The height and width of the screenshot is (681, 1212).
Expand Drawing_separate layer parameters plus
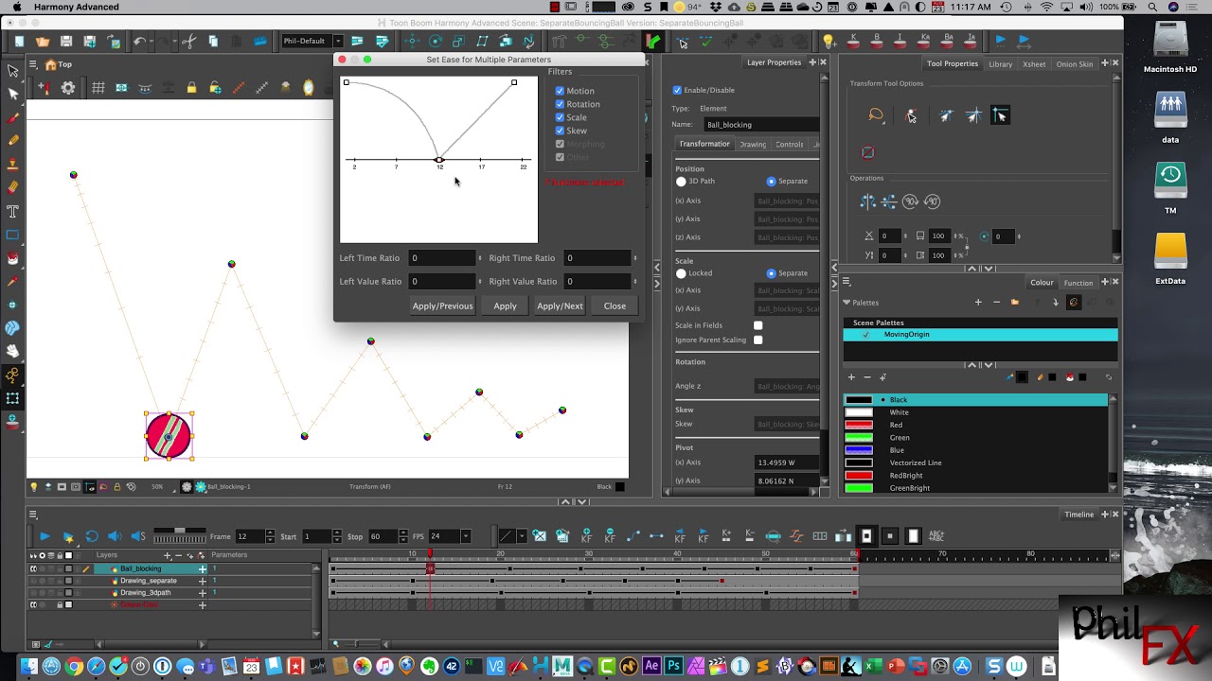point(202,581)
